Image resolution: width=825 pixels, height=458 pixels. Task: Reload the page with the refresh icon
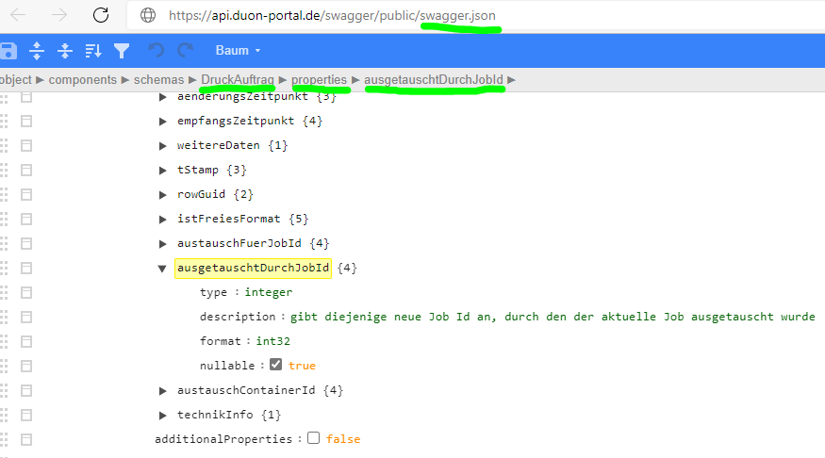click(101, 15)
